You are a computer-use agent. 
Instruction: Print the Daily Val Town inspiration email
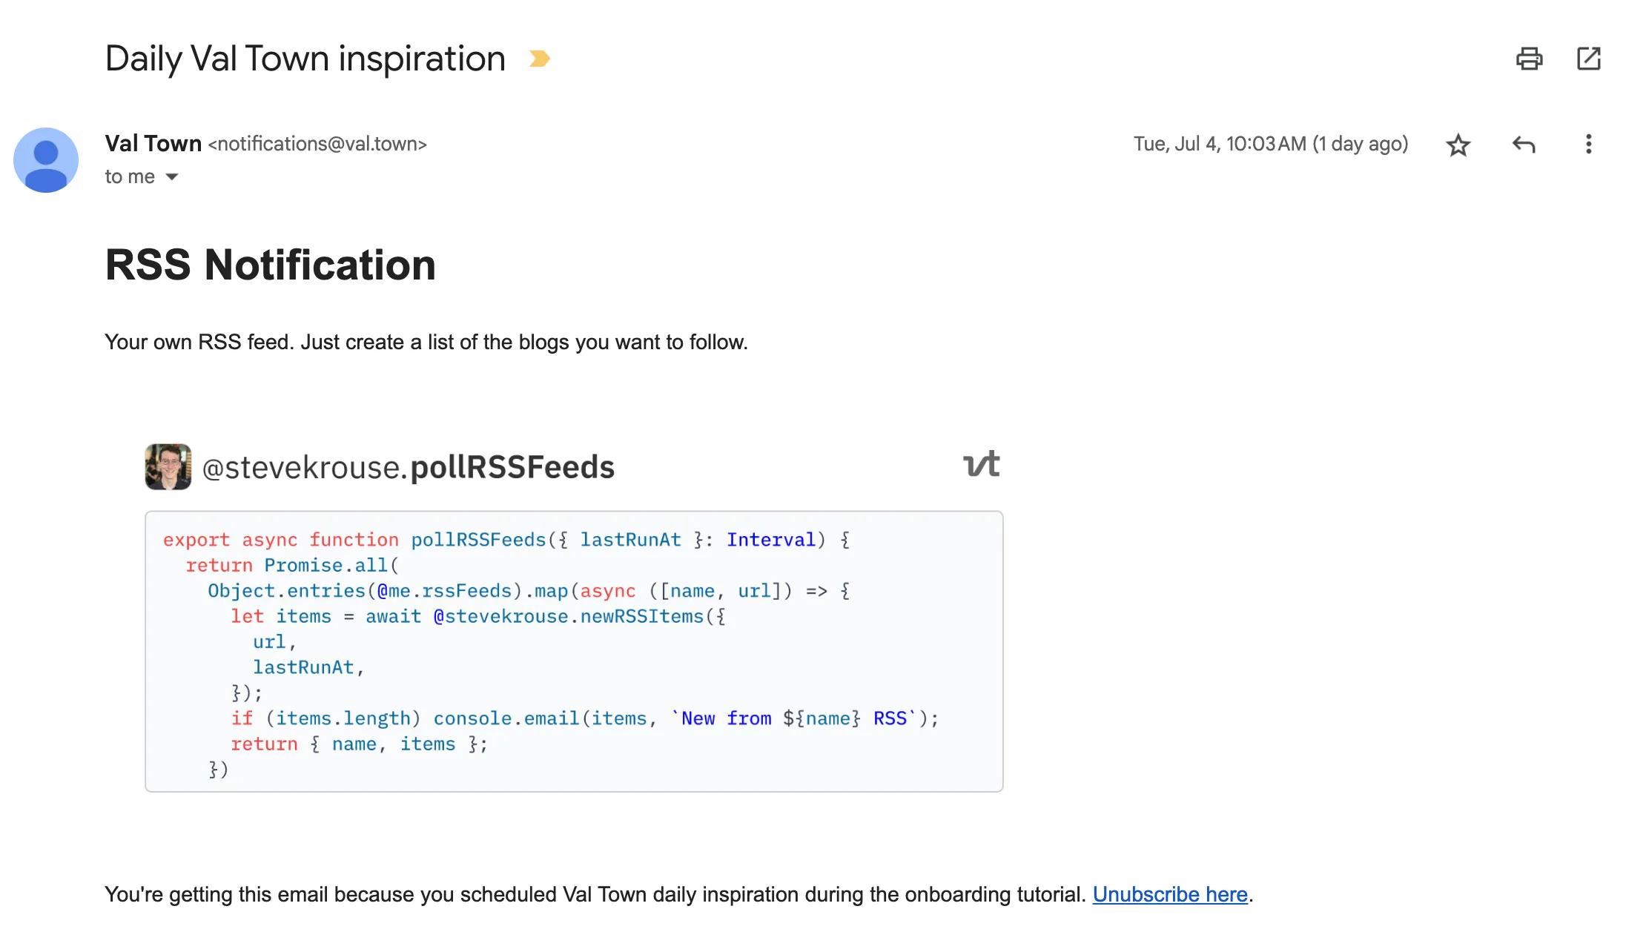1529,59
